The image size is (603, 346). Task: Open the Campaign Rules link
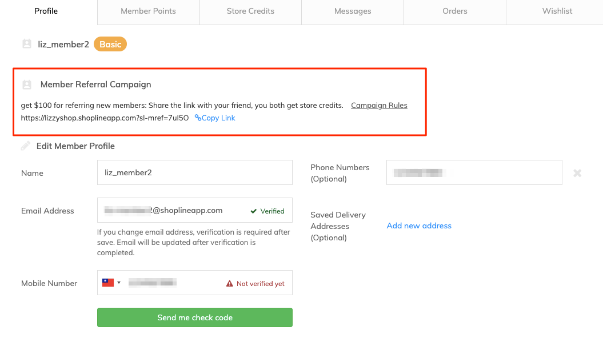pos(379,106)
